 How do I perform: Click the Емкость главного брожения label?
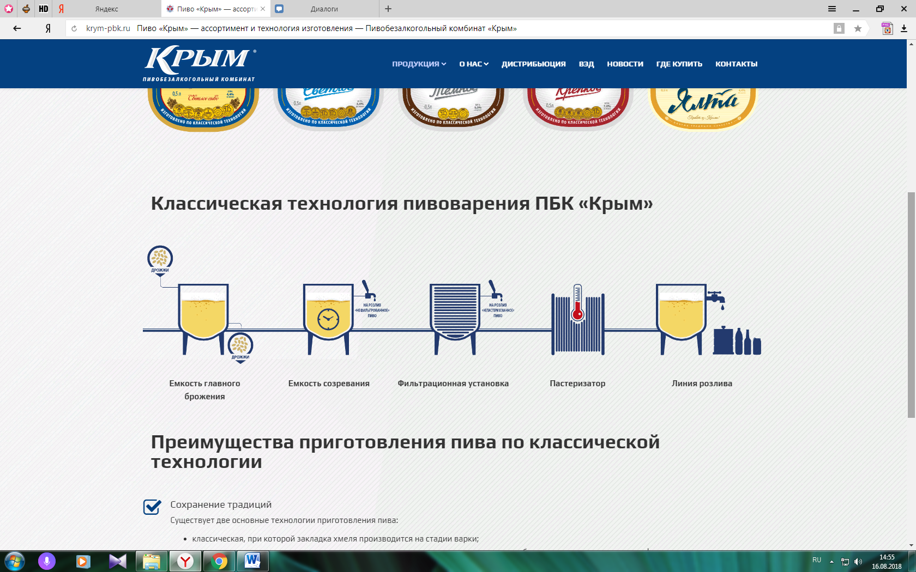click(204, 390)
